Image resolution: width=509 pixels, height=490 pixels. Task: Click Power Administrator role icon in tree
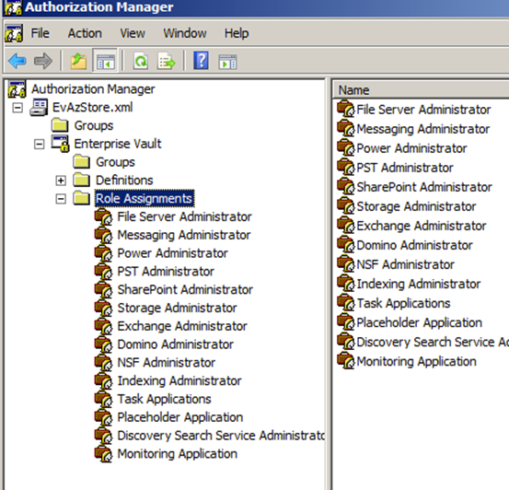point(104,253)
